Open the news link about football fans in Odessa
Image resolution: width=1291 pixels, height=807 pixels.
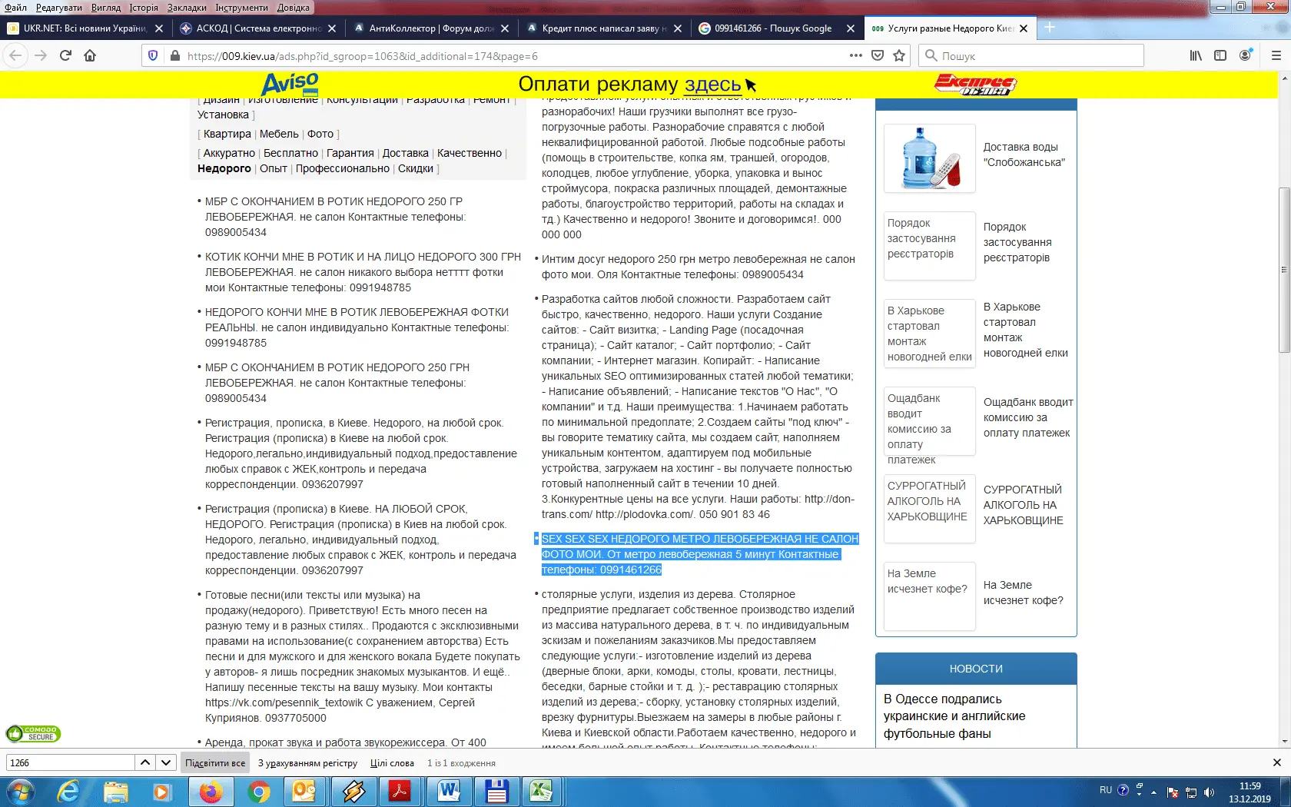point(954,716)
